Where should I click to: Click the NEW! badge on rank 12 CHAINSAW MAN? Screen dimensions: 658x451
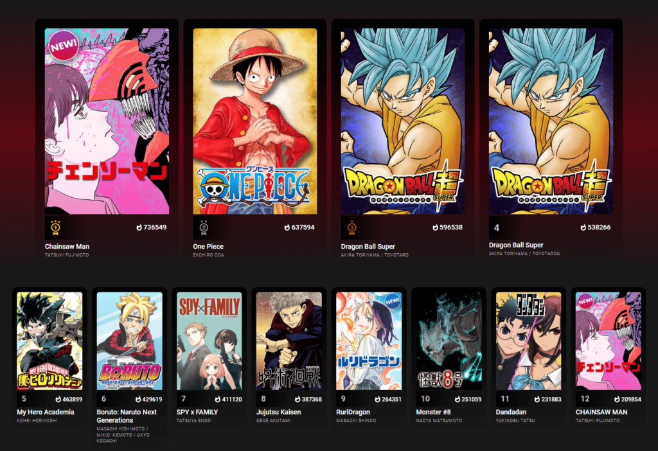[x=585, y=301]
